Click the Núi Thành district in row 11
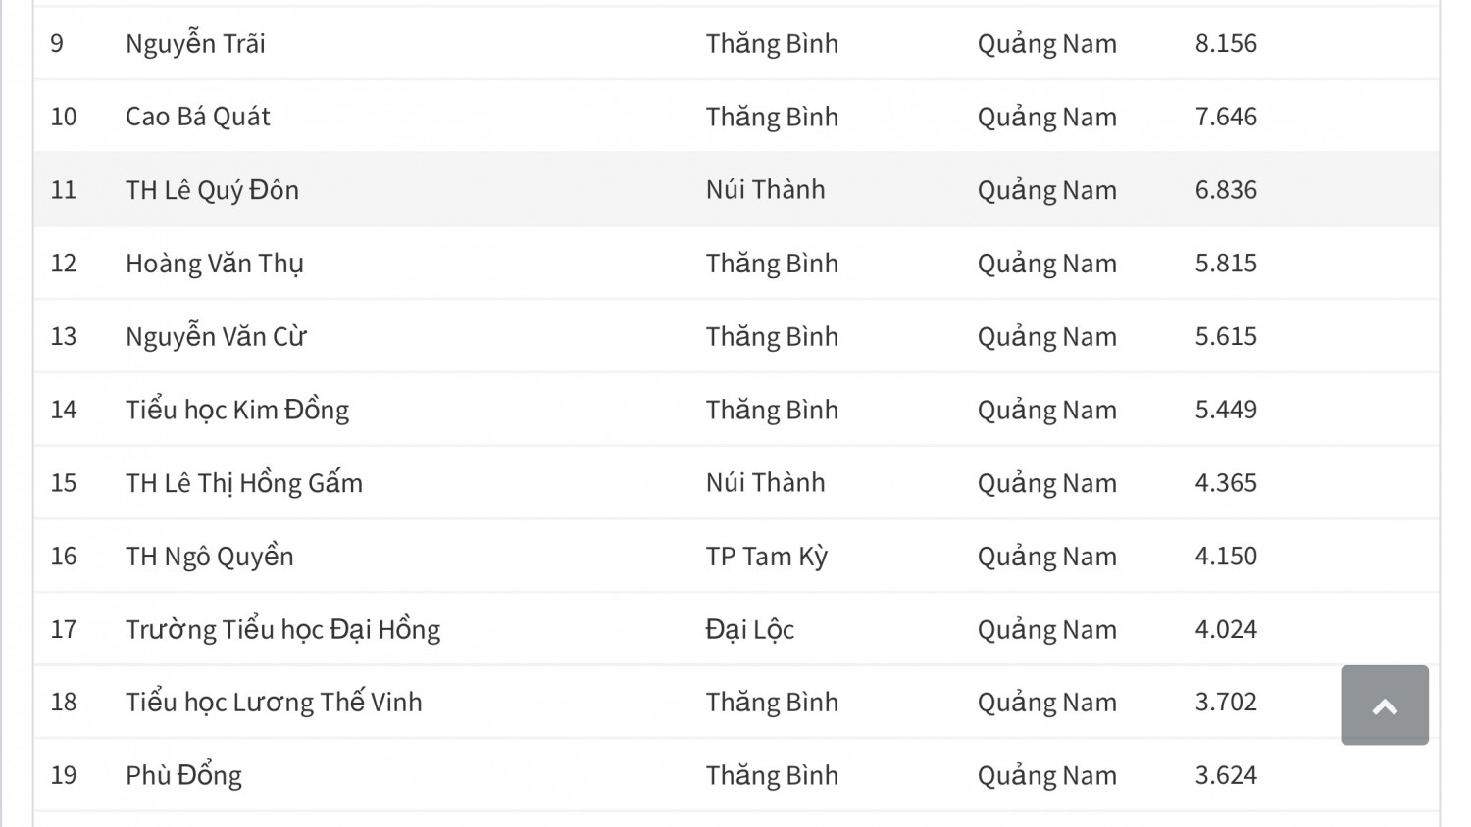 765,190
